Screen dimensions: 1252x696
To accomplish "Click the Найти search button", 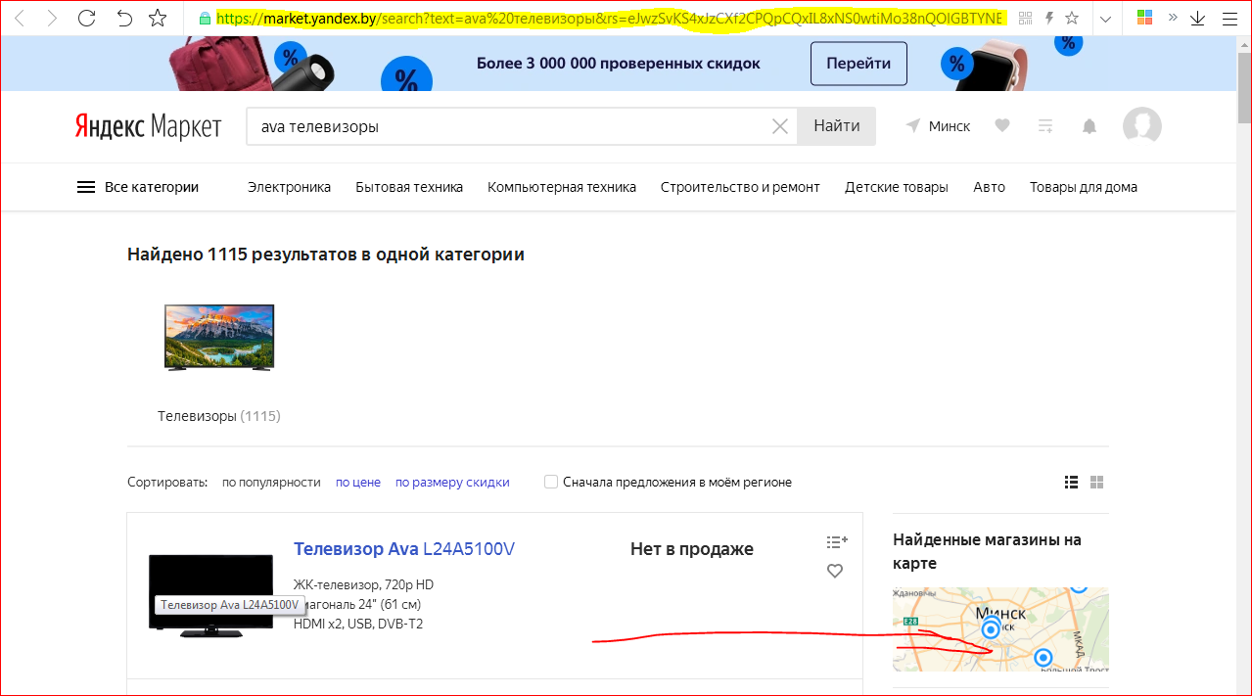I will (x=837, y=126).
